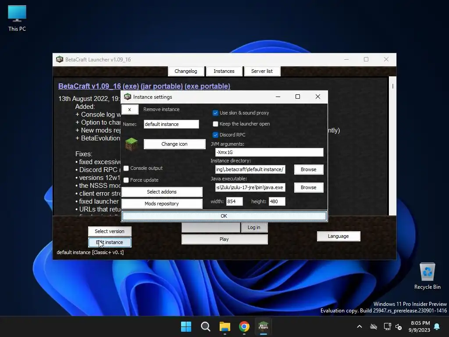Open the Server list tab
The height and width of the screenshot is (337, 449).
coord(262,71)
